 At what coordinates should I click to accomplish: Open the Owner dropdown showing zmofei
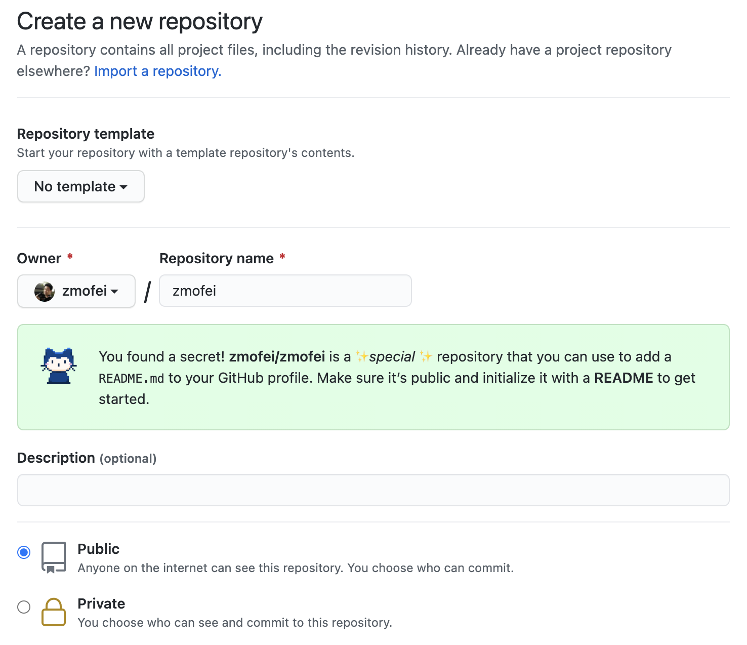76,291
